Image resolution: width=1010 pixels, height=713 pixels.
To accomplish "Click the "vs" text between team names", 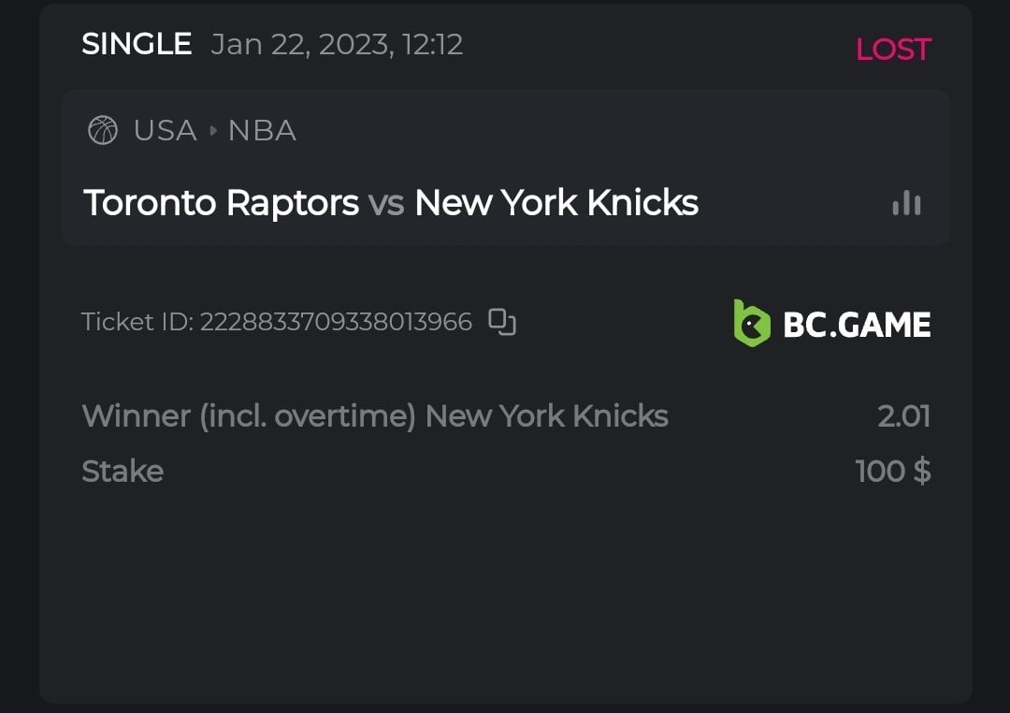I will 386,203.
